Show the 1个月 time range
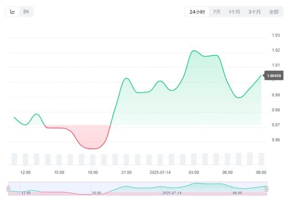This screenshot has width=296, height=199. (234, 12)
